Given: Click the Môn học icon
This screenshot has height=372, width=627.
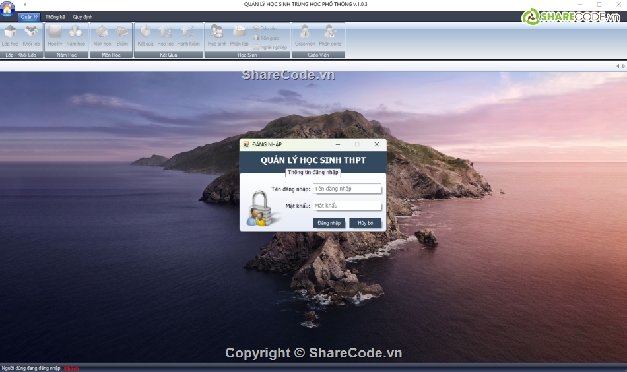Looking at the screenshot, I should click(102, 35).
